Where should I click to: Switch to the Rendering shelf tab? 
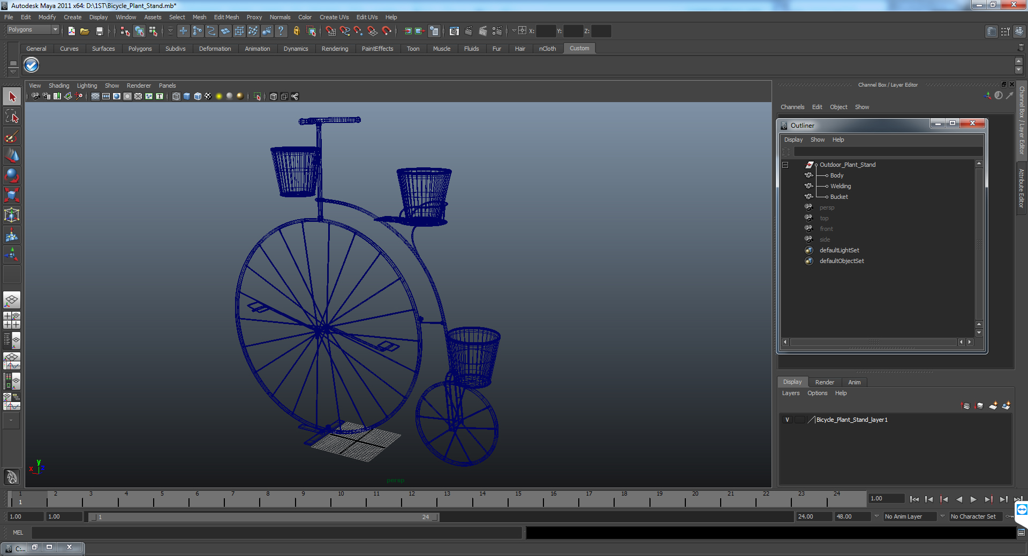click(335, 49)
